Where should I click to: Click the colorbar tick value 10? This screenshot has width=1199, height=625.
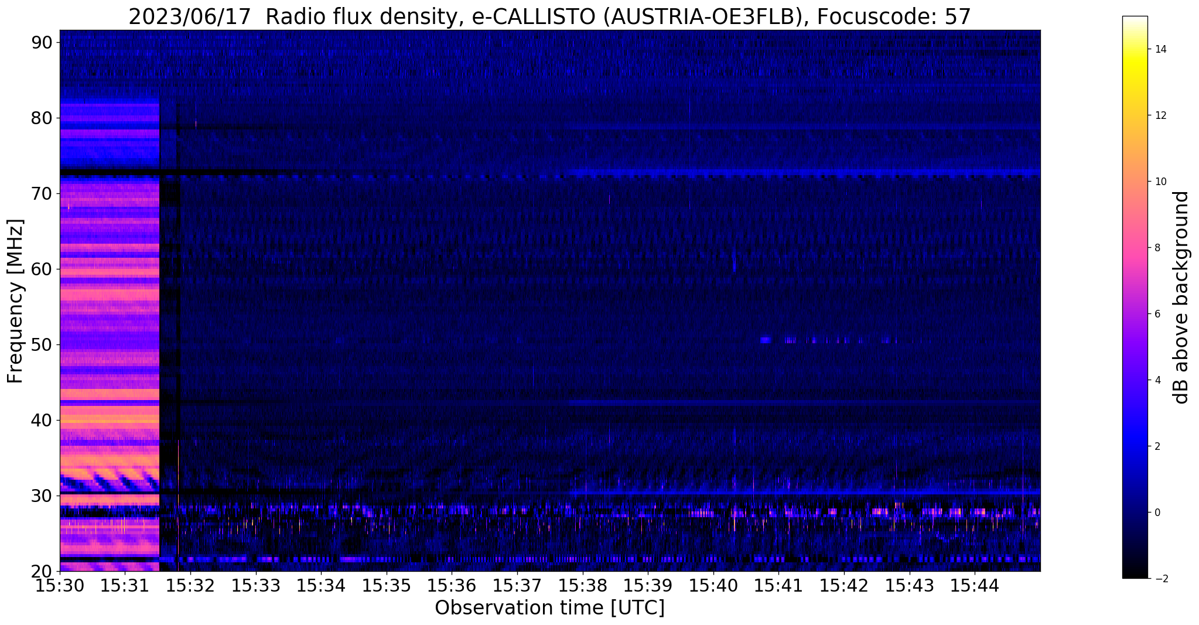1160,182
